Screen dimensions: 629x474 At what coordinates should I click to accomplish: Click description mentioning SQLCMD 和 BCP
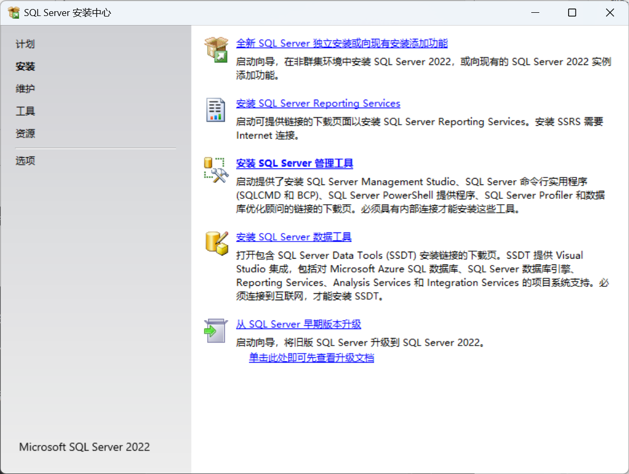click(x=420, y=196)
